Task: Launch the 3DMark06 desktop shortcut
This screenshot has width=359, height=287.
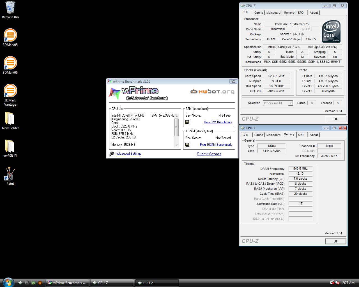Action: point(10,65)
